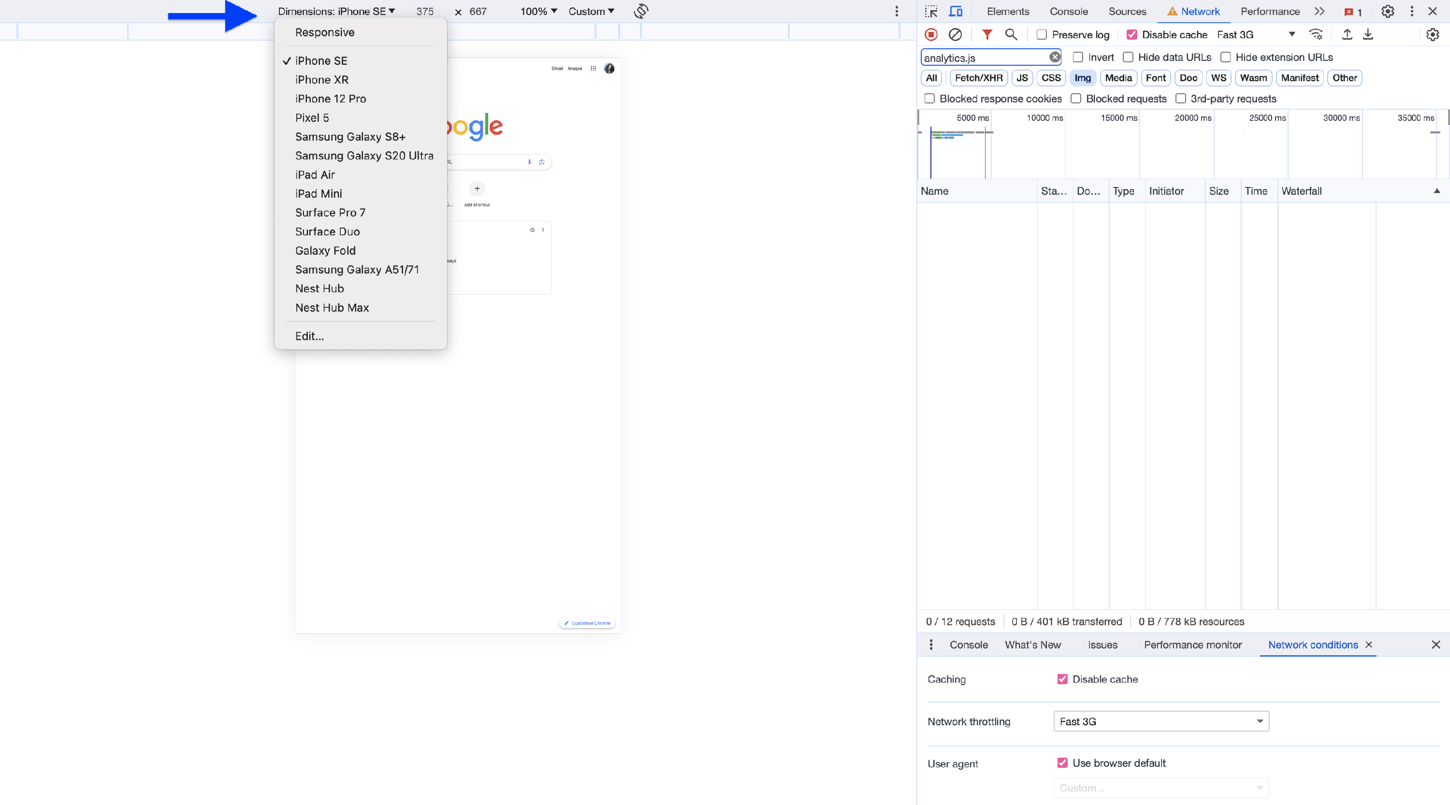Switch to the Performance monitor tab
The image size is (1450, 805).
click(x=1192, y=645)
